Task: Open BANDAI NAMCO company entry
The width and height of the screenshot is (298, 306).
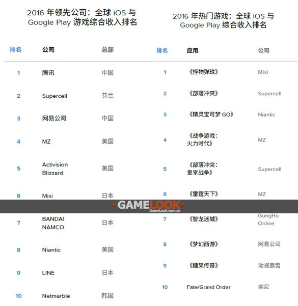Action: tap(53, 223)
